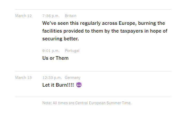Viewport: 179px width, 119px height.
Task: Click the Central European Summer Time note
Action: [x=87, y=103]
